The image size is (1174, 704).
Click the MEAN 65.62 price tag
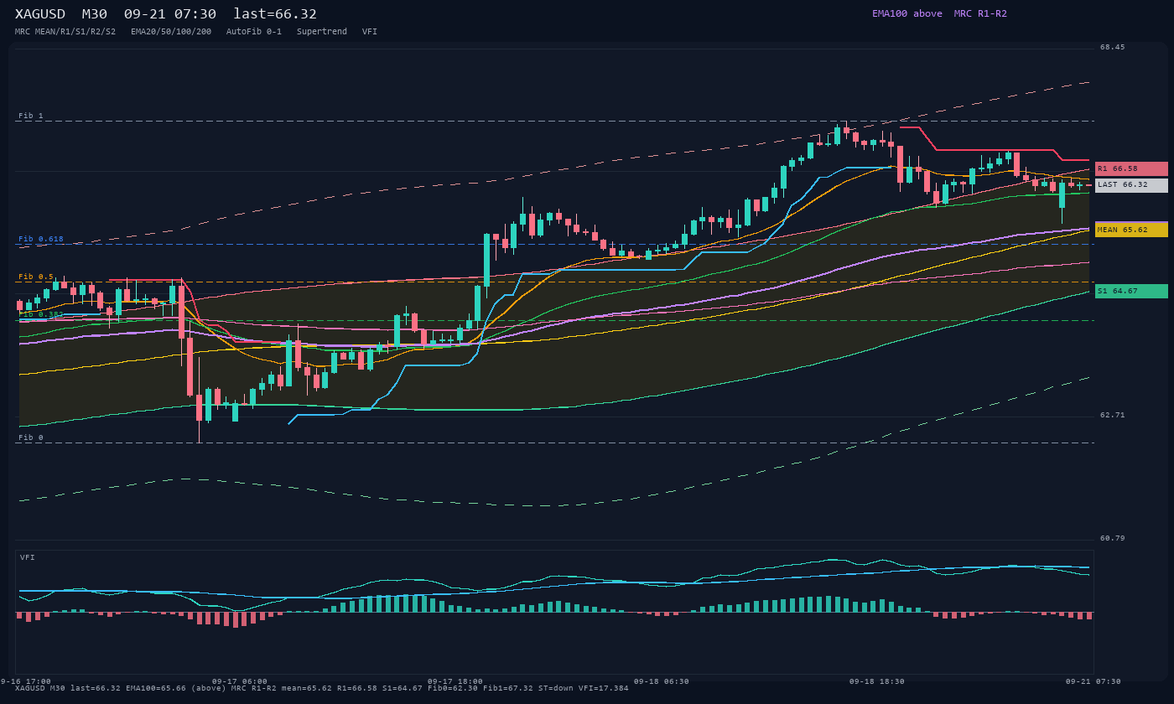[x=1131, y=230]
